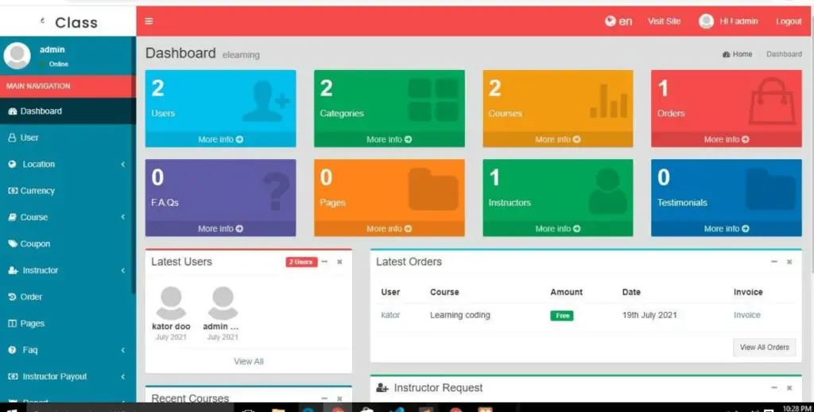Open the User menu item
This screenshot has height=412, width=814.
tap(68, 138)
